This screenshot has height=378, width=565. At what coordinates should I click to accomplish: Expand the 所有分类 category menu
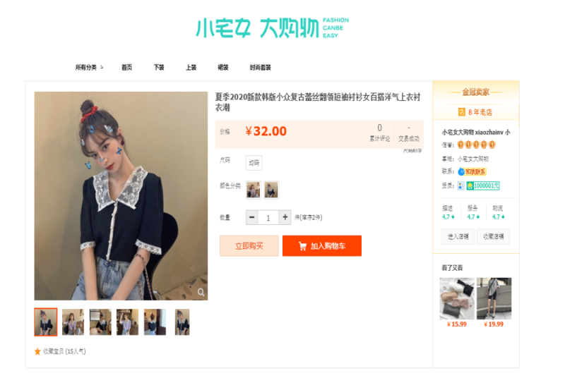89,67
